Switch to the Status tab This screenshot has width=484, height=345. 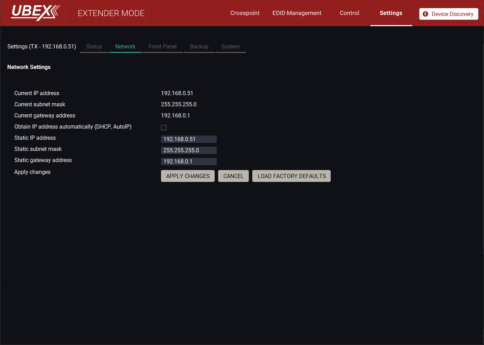[94, 47]
